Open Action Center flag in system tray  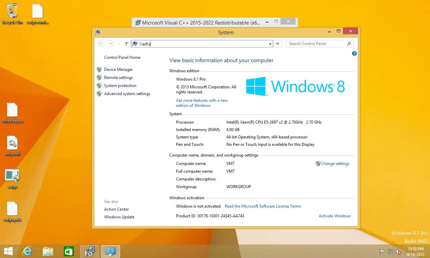pos(382,251)
